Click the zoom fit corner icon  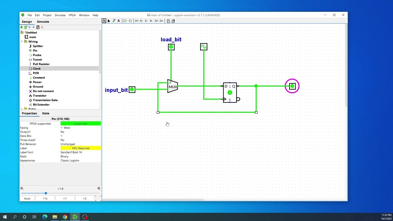[98, 198]
